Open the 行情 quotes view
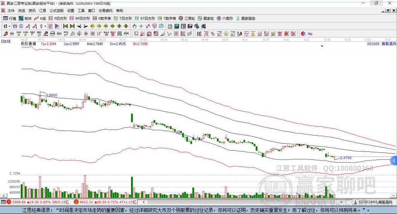 [x=10, y=19]
